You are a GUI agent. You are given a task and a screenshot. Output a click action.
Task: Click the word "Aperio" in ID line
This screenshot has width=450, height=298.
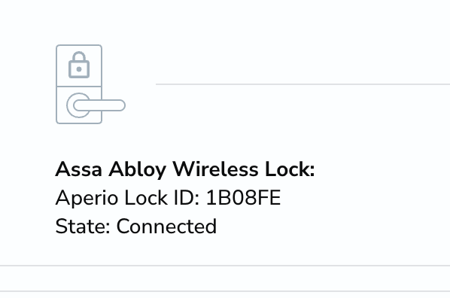tap(87, 198)
